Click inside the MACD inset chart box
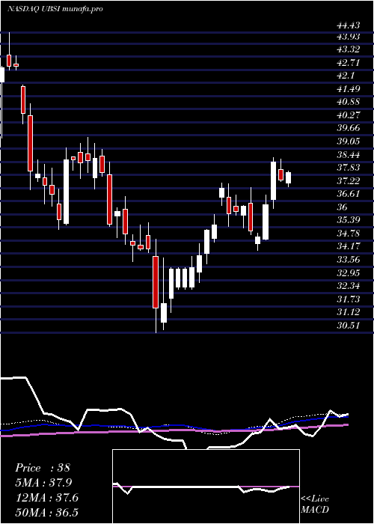This screenshot has width=374, height=524. pos(206,487)
